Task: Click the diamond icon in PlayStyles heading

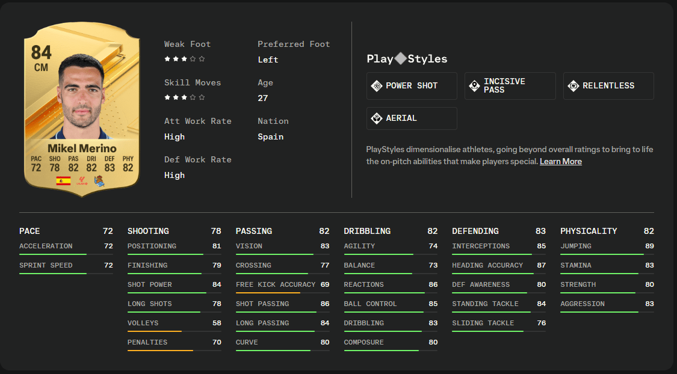Action: point(401,58)
